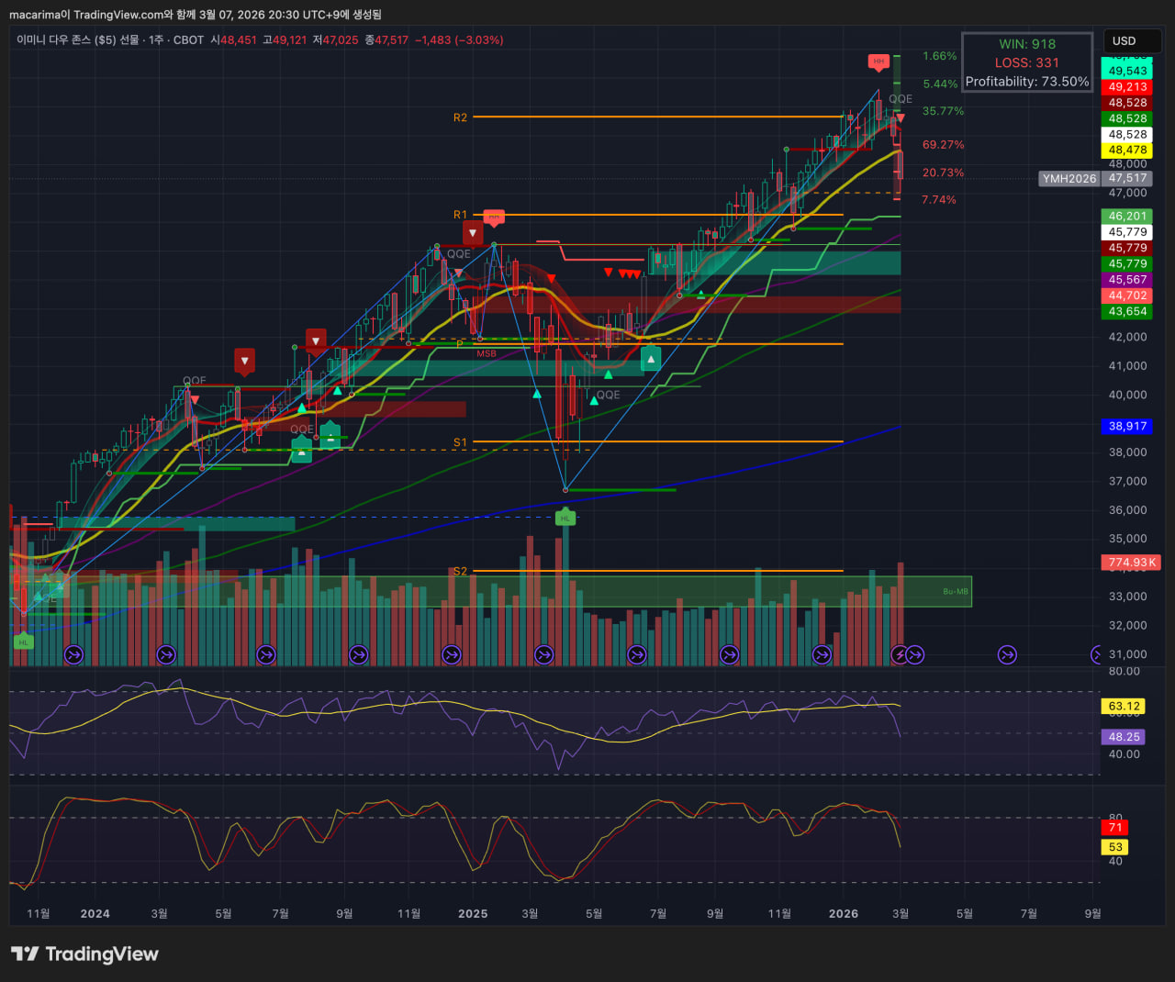Click the blue 38,917 price label
The image size is (1175, 982).
click(1127, 426)
